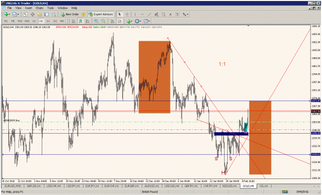Open the Help menu
The image size is (322, 195).
[74, 8]
